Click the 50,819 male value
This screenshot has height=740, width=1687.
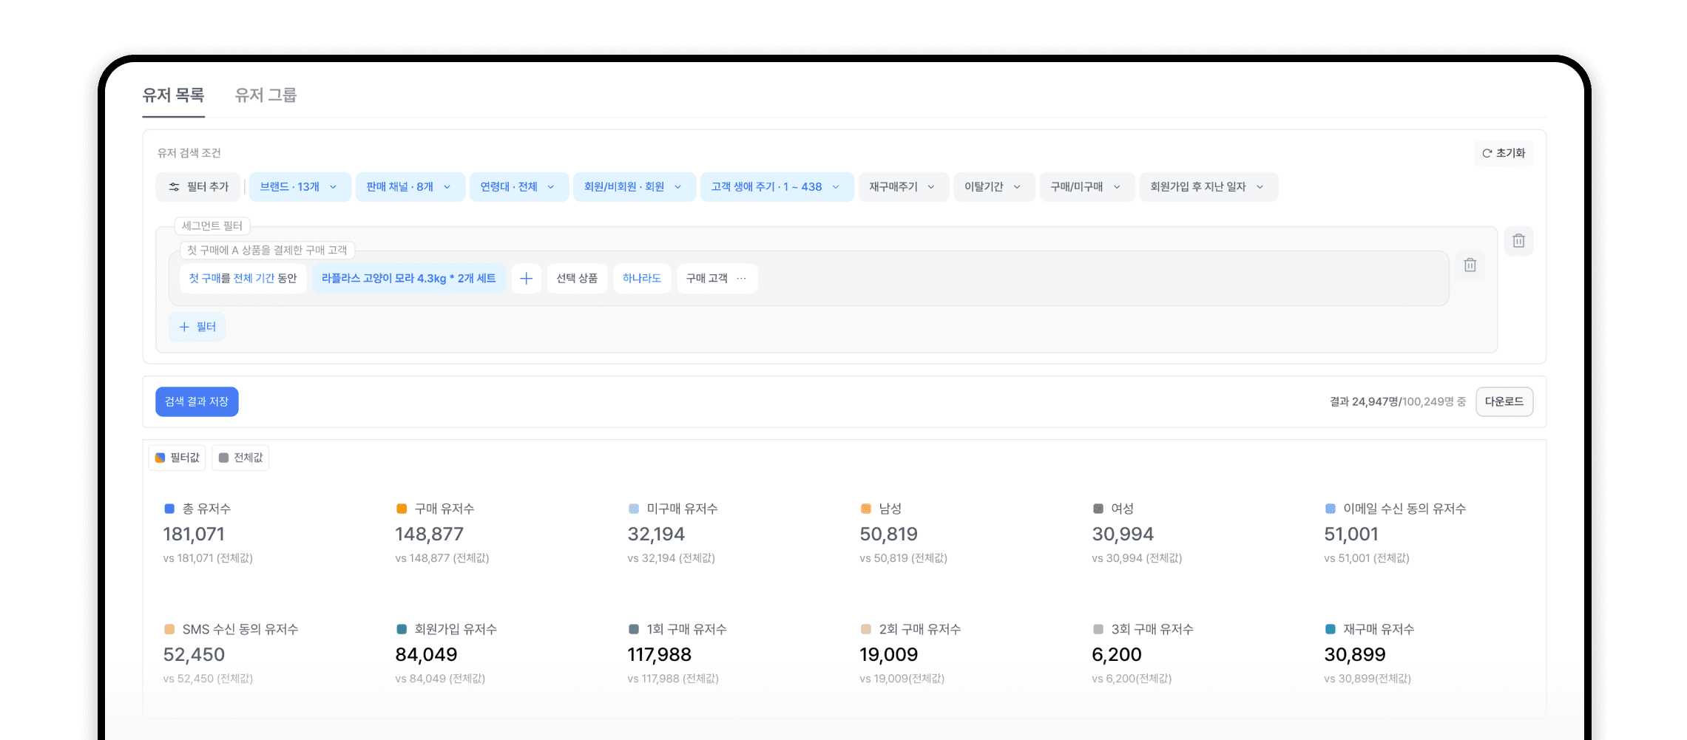(x=888, y=534)
